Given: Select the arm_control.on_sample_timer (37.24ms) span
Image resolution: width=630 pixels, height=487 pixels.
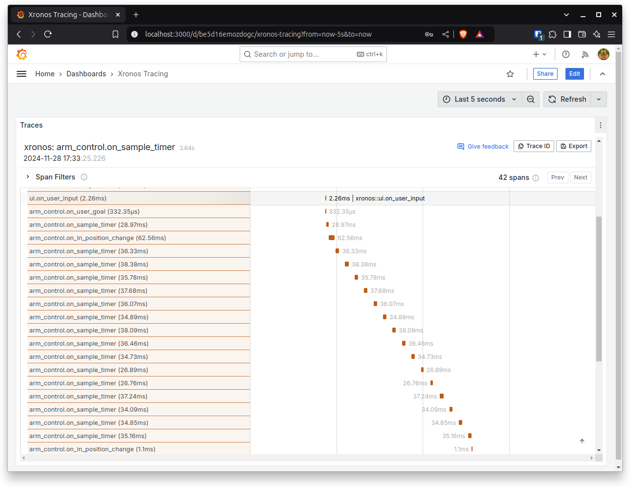Looking at the screenshot, I should 139,397.
